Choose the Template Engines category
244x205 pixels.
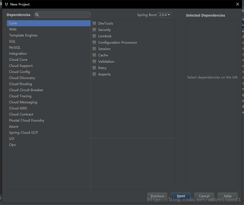(x=49, y=35)
